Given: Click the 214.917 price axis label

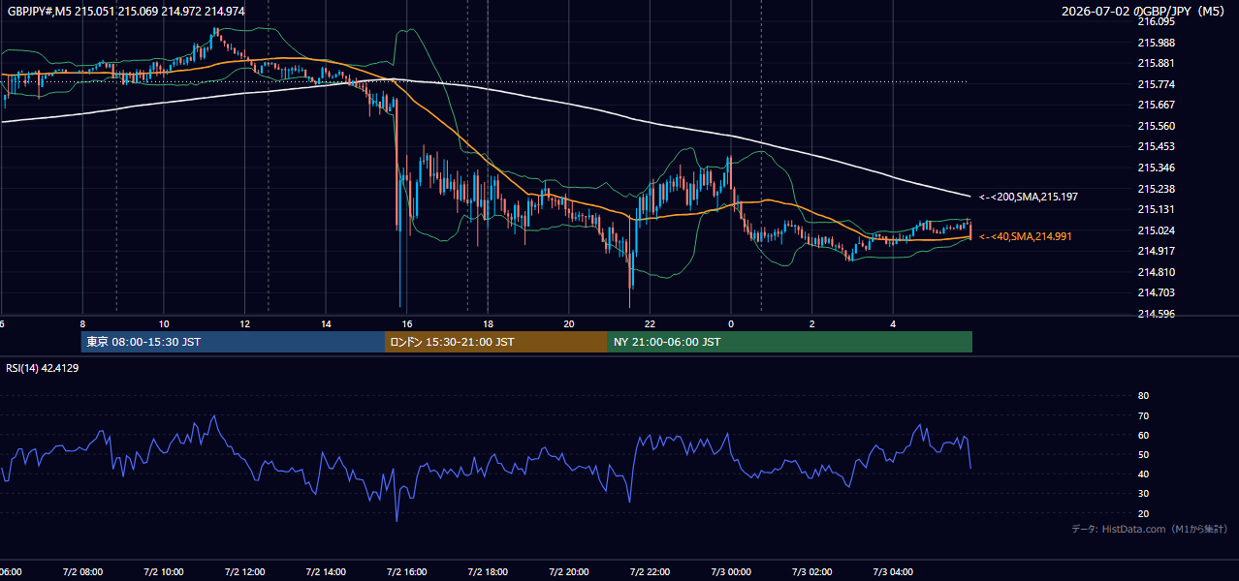Looking at the screenshot, I should [1156, 251].
